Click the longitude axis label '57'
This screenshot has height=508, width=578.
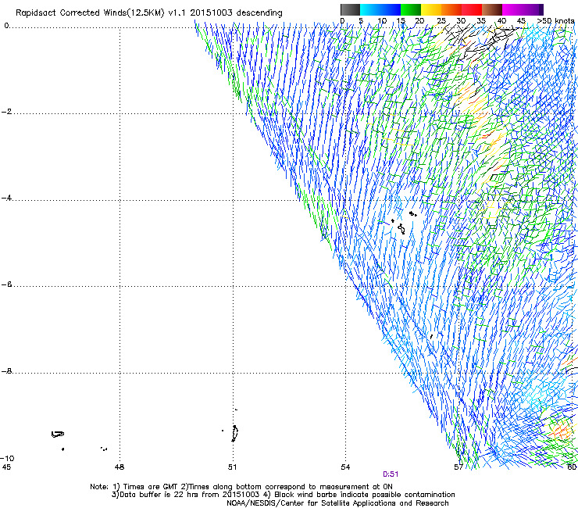[x=458, y=467]
